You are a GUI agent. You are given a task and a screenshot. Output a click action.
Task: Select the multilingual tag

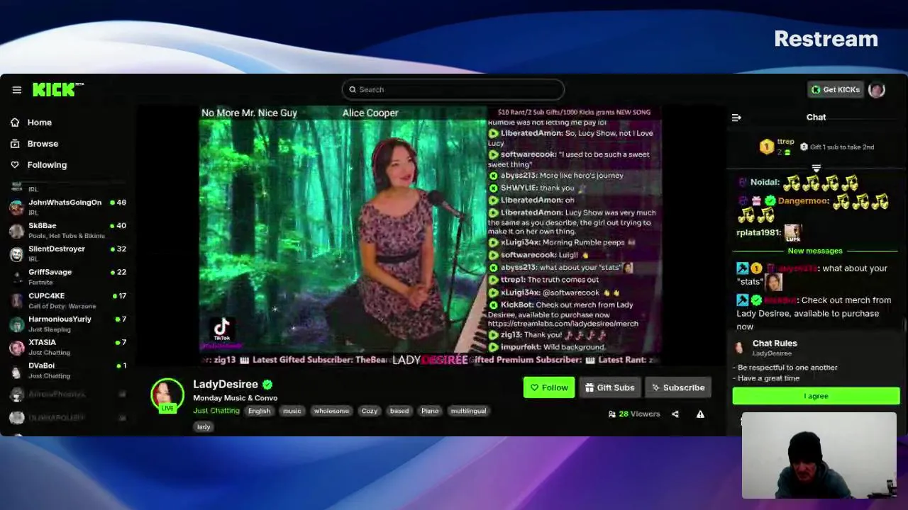(469, 411)
